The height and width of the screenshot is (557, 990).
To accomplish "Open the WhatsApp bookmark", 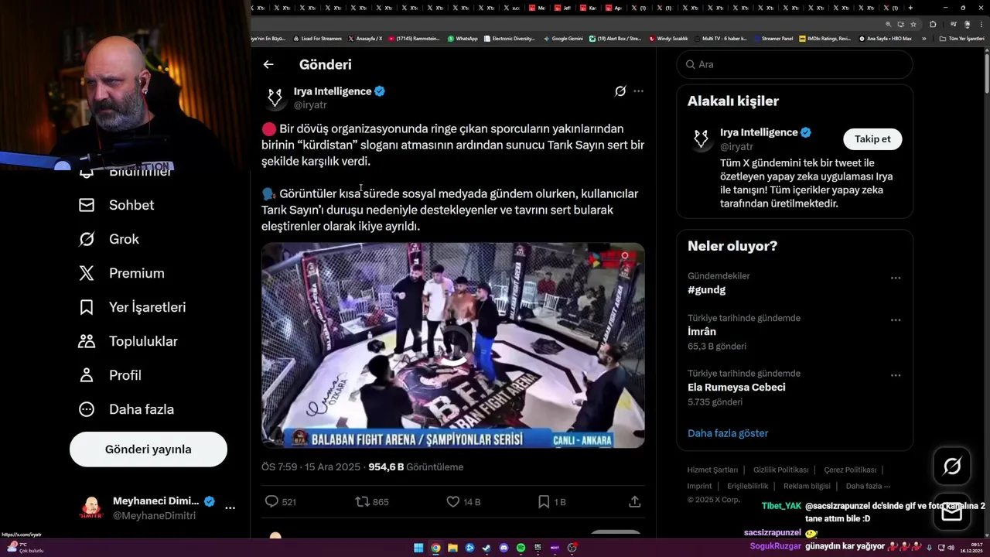I will point(463,39).
